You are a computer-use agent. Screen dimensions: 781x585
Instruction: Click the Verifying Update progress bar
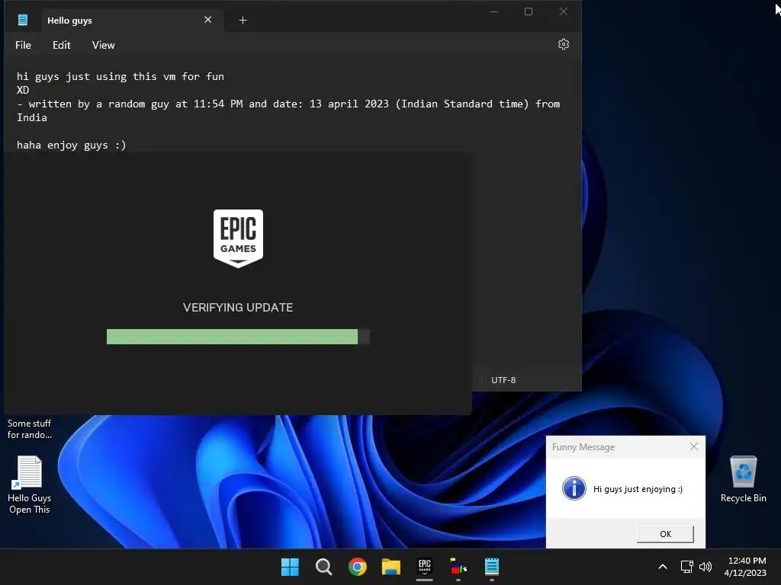click(x=238, y=336)
